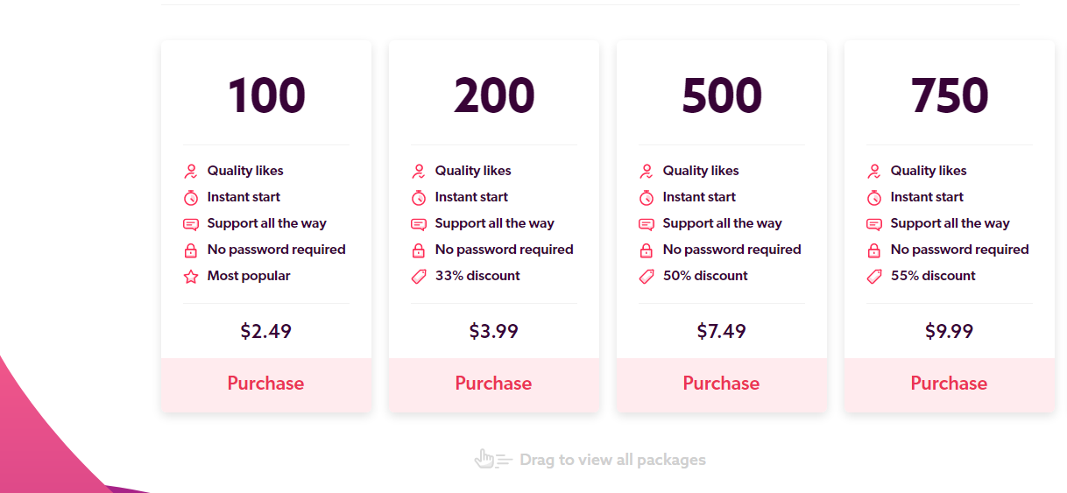Click Drag to view all packages text
This screenshot has height=493, width=1067.
point(612,460)
